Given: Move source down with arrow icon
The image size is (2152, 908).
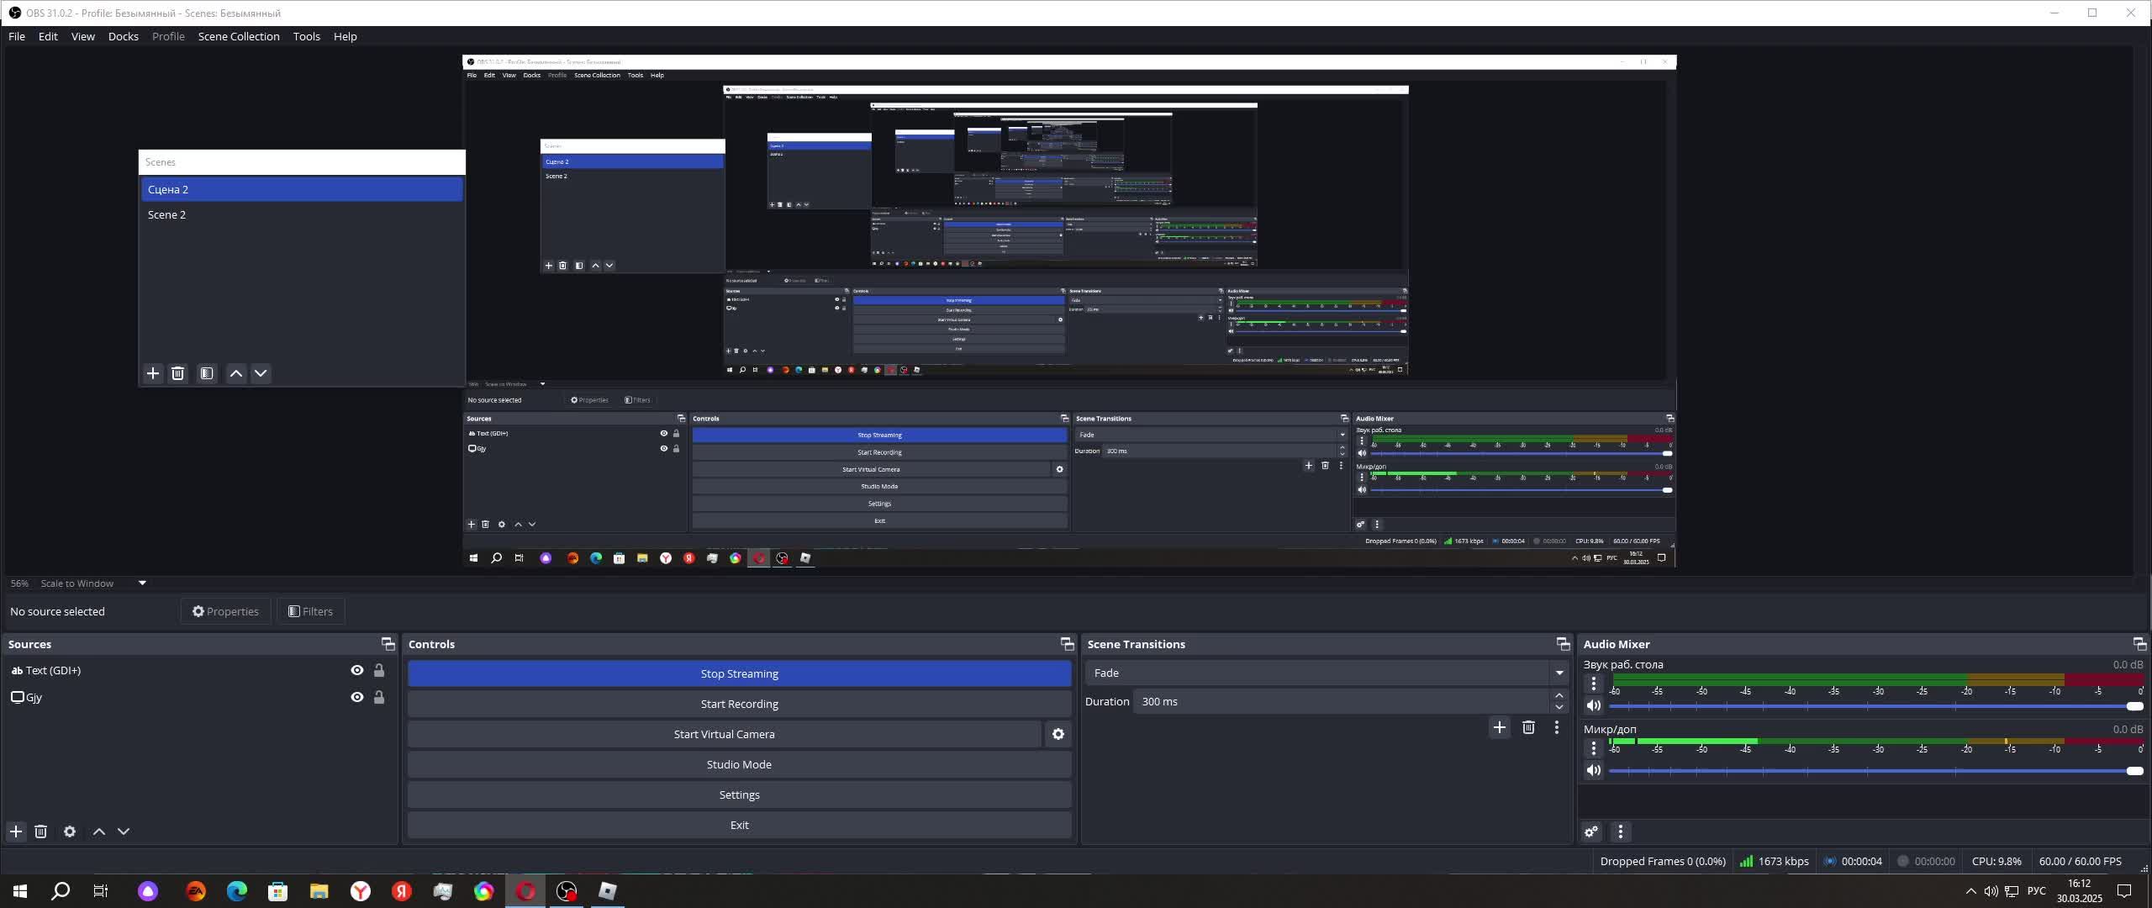Looking at the screenshot, I should pos(124,831).
